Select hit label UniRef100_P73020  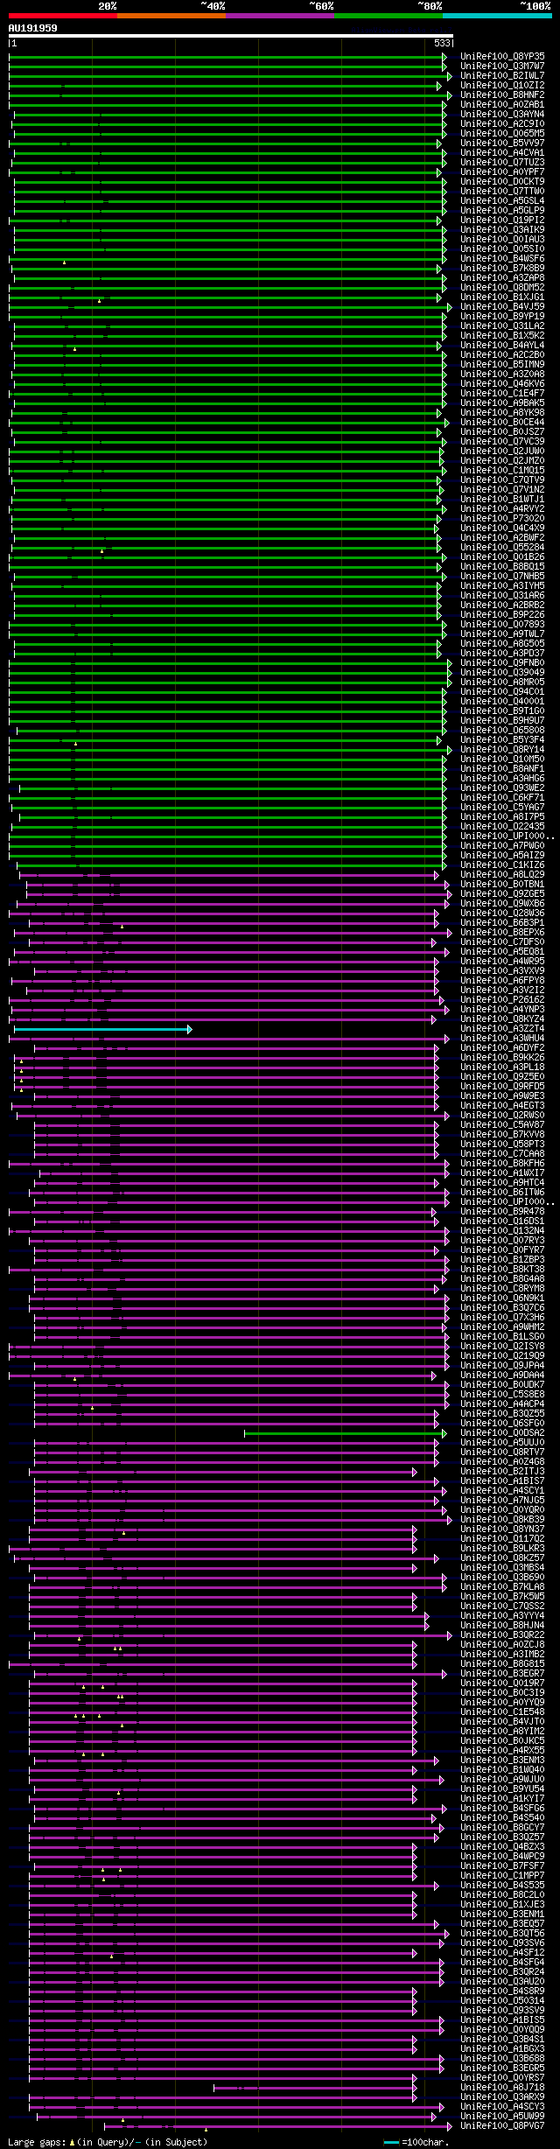[502, 519]
